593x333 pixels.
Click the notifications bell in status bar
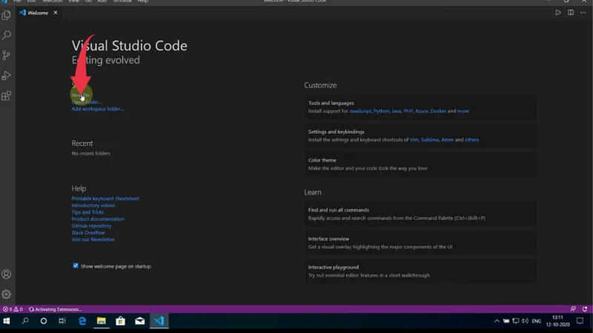tap(586, 309)
